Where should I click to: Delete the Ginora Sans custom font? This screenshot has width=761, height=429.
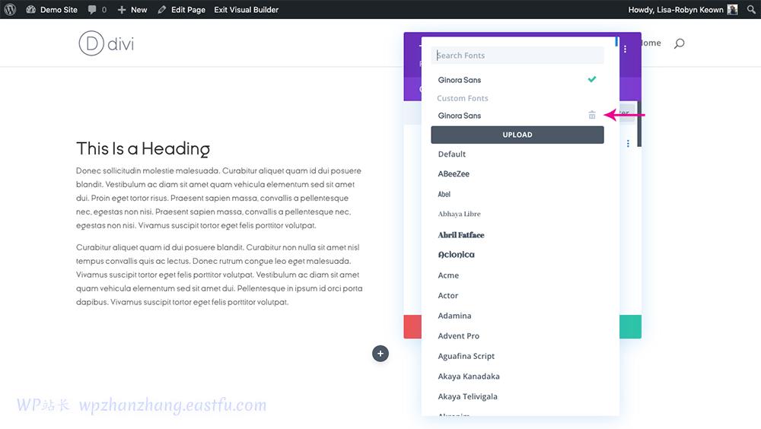(x=591, y=115)
